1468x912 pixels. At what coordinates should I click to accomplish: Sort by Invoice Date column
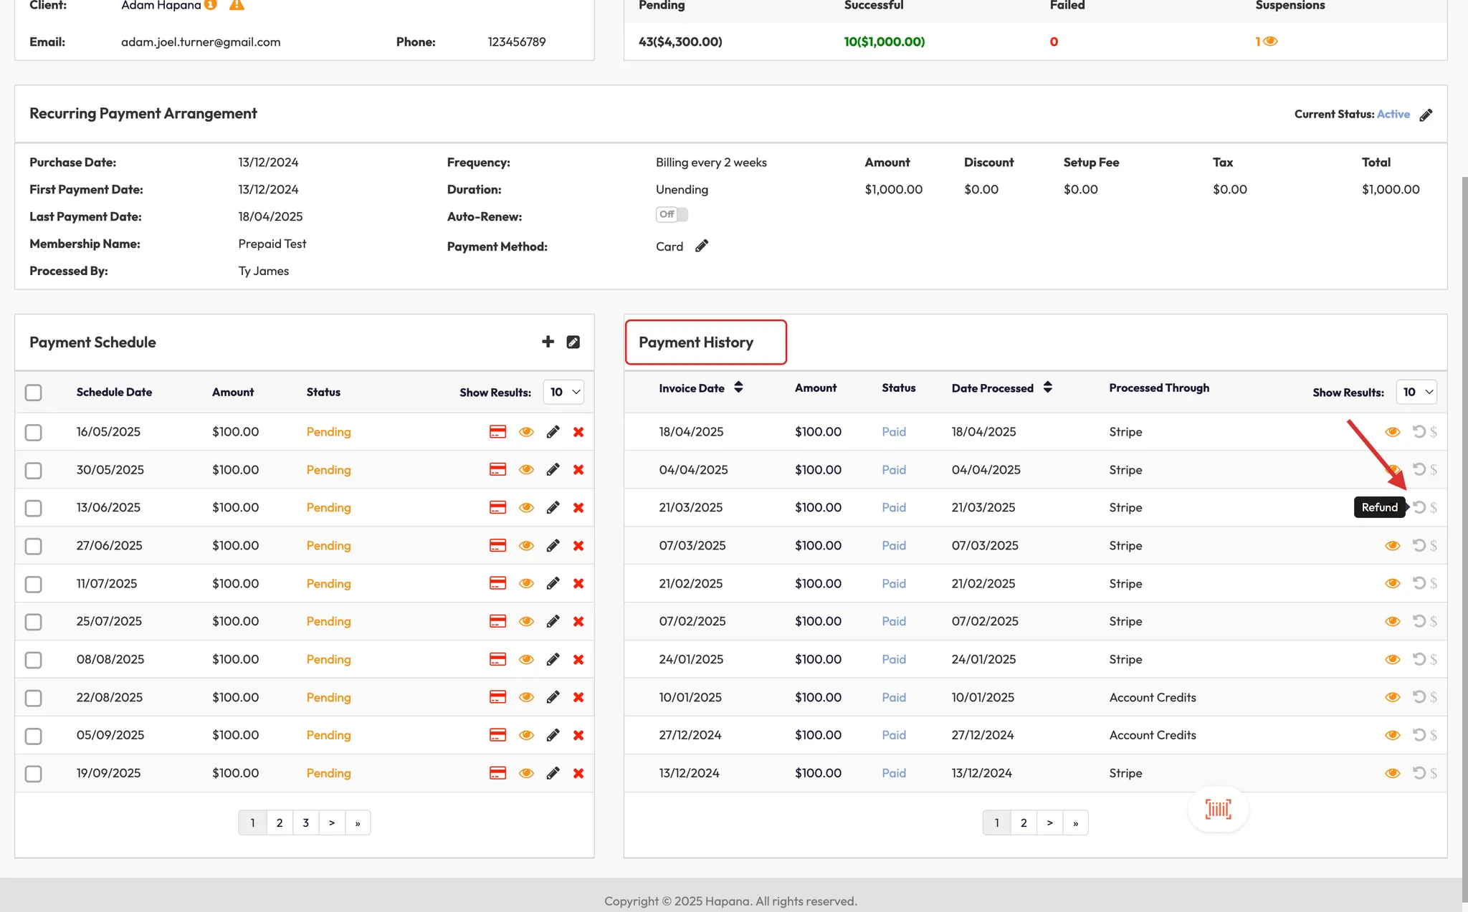(738, 388)
